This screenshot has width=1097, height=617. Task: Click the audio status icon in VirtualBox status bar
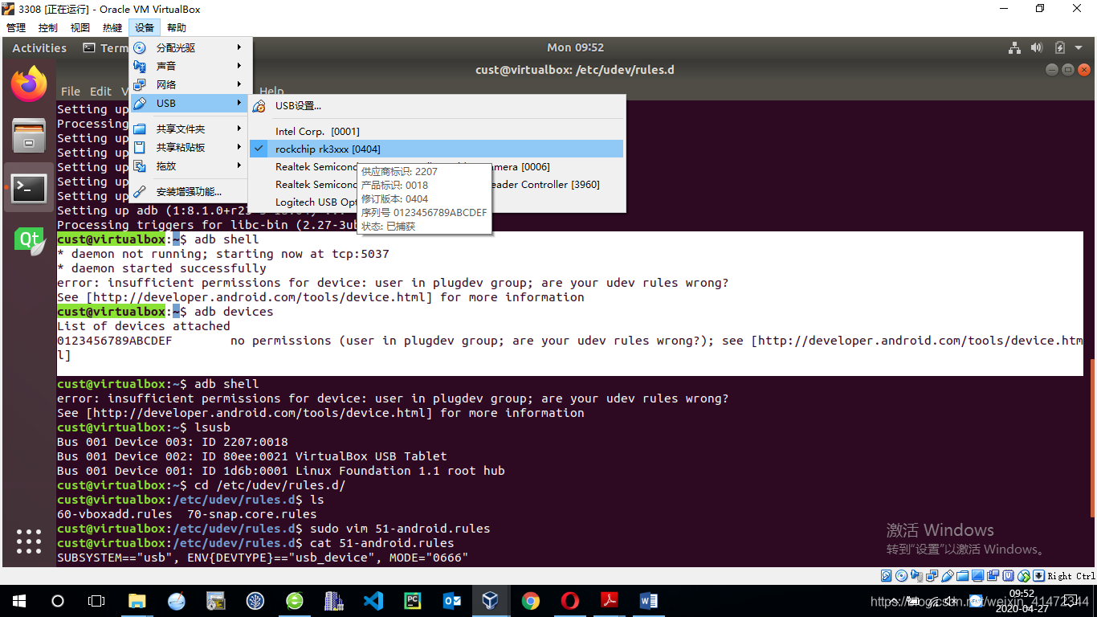click(x=917, y=575)
